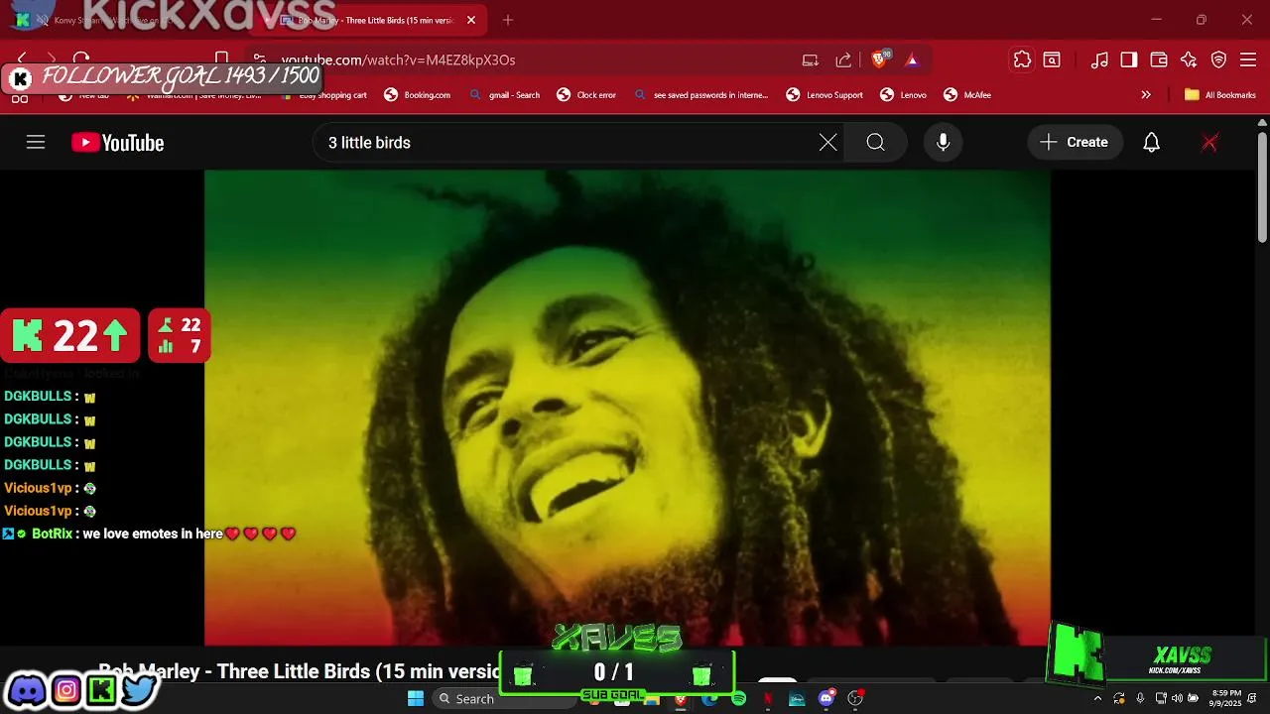
Task: Open the round red-dot app after Discord
Action: (855, 699)
